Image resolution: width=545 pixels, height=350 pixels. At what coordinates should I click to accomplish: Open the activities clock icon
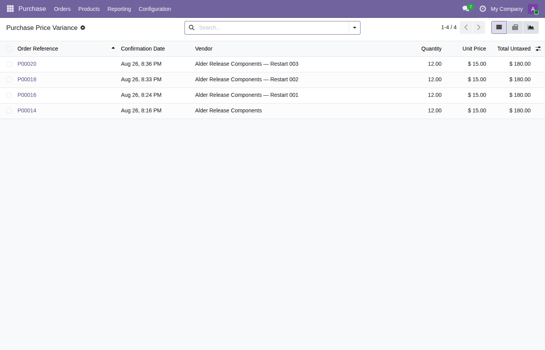pyautogui.click(x=483, y=9)
